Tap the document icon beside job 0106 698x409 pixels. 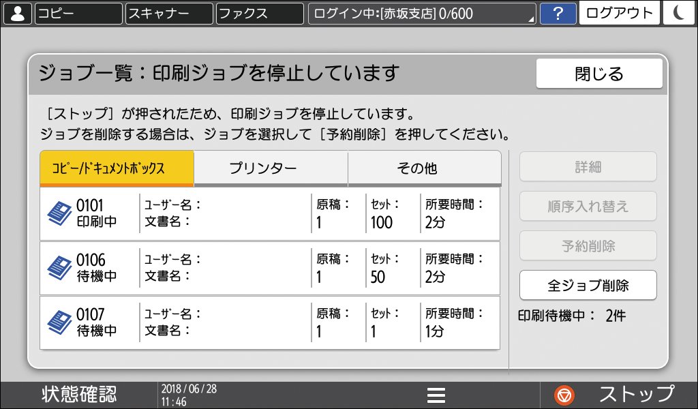pyautogui.click(x=61, y=268)
